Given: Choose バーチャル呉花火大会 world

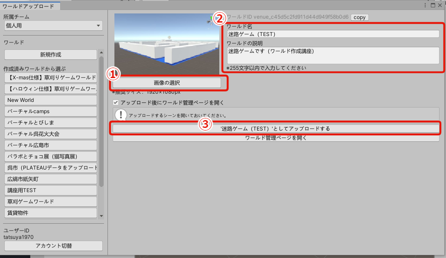Looking at the screenshot, I should [50, 134].
